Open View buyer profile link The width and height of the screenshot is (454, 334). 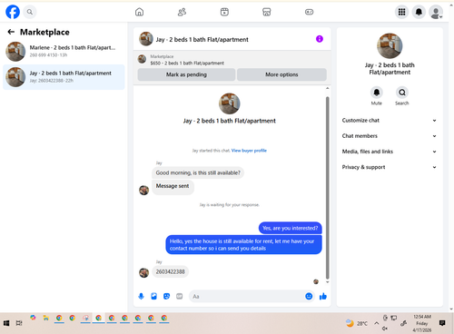249,151
